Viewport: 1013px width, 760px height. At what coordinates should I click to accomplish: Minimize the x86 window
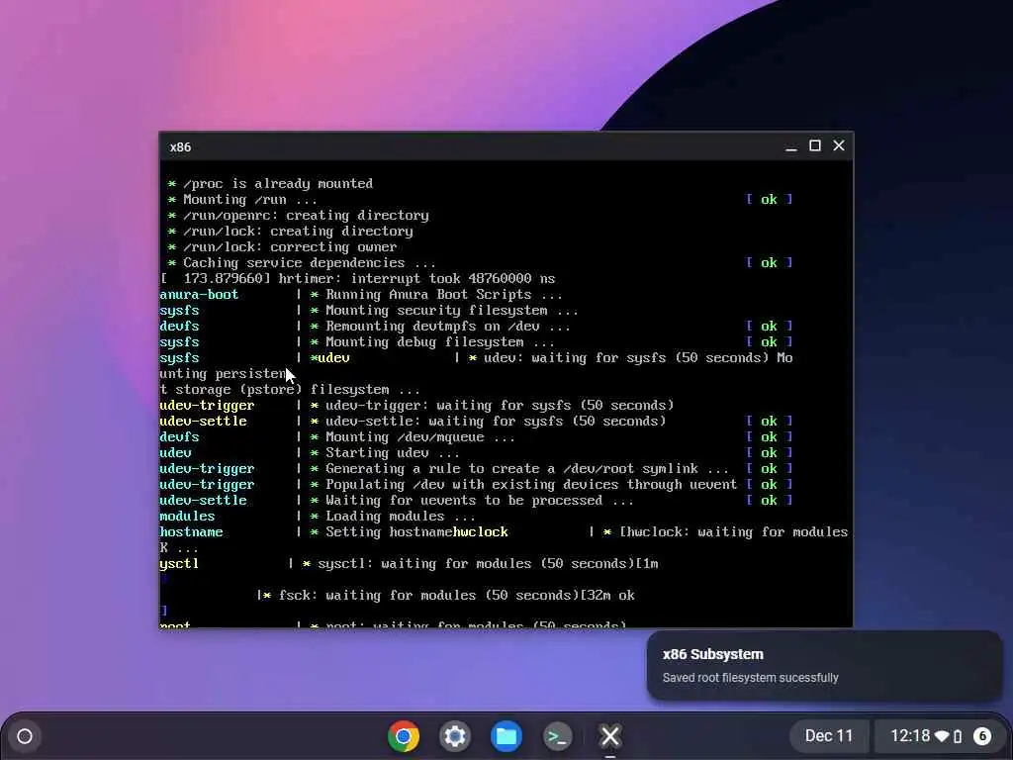(x=790, y=146)
